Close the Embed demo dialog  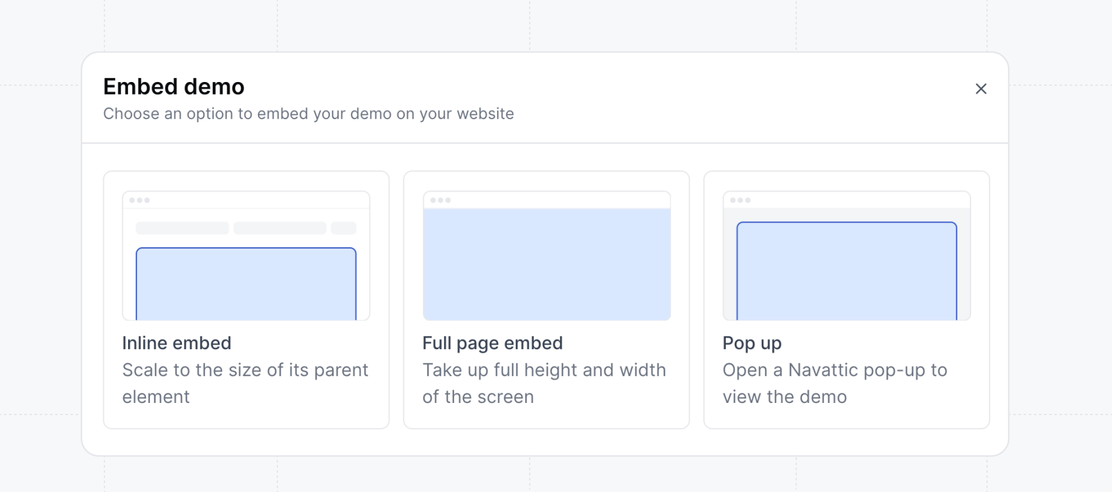[981, 89]
